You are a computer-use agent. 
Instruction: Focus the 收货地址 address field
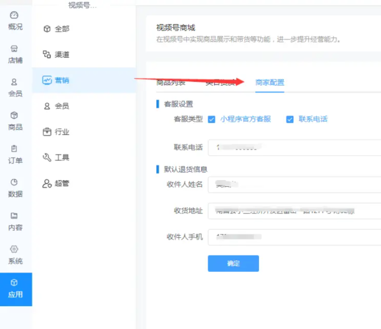coord(295,210)
